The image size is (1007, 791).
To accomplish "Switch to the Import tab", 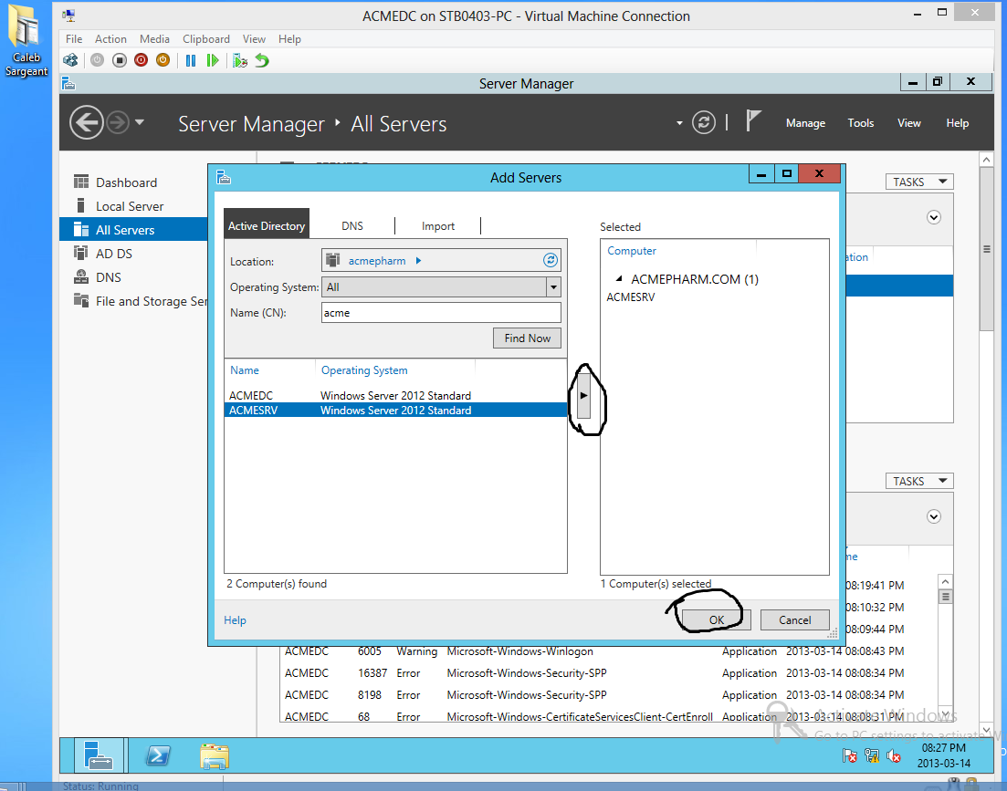I will (438, 226).
